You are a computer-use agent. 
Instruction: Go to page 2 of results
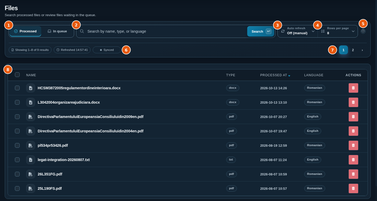(x=353, y=50)
